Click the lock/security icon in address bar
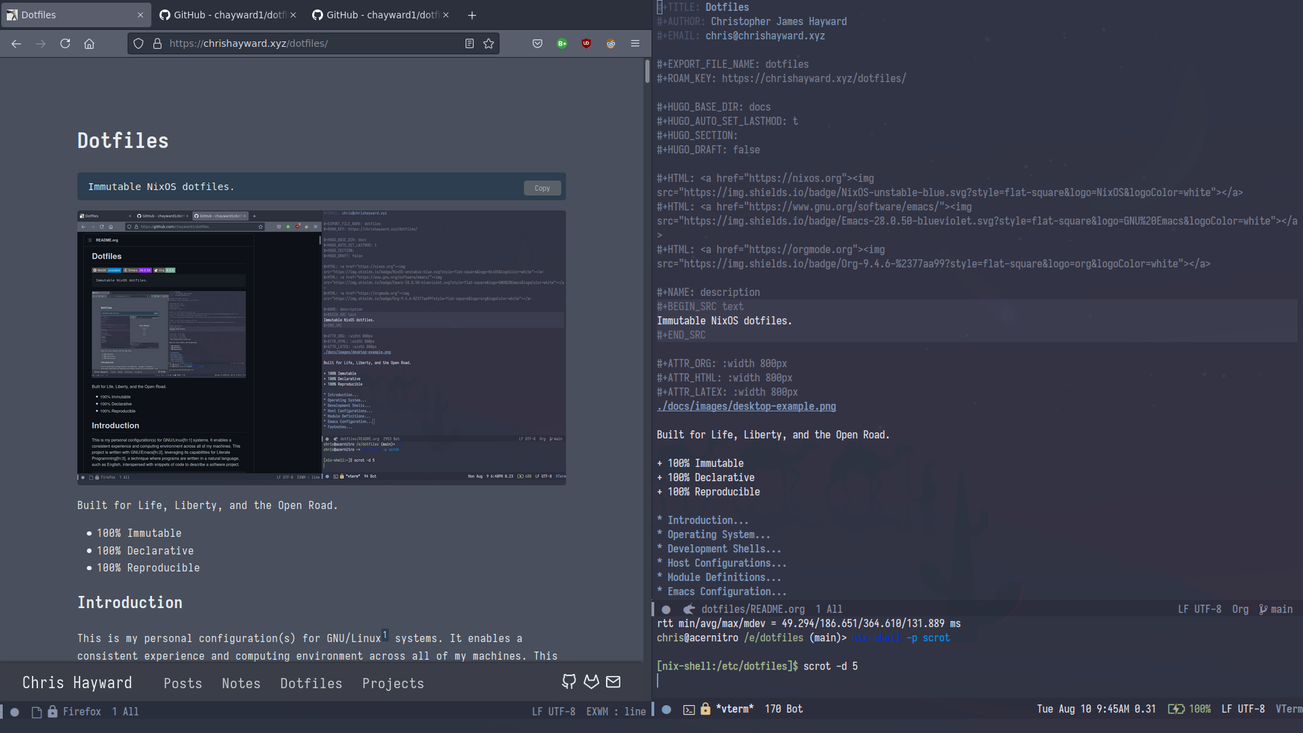 point(155,43)
